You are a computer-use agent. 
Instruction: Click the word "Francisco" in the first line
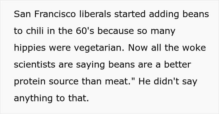pos(55,14)
